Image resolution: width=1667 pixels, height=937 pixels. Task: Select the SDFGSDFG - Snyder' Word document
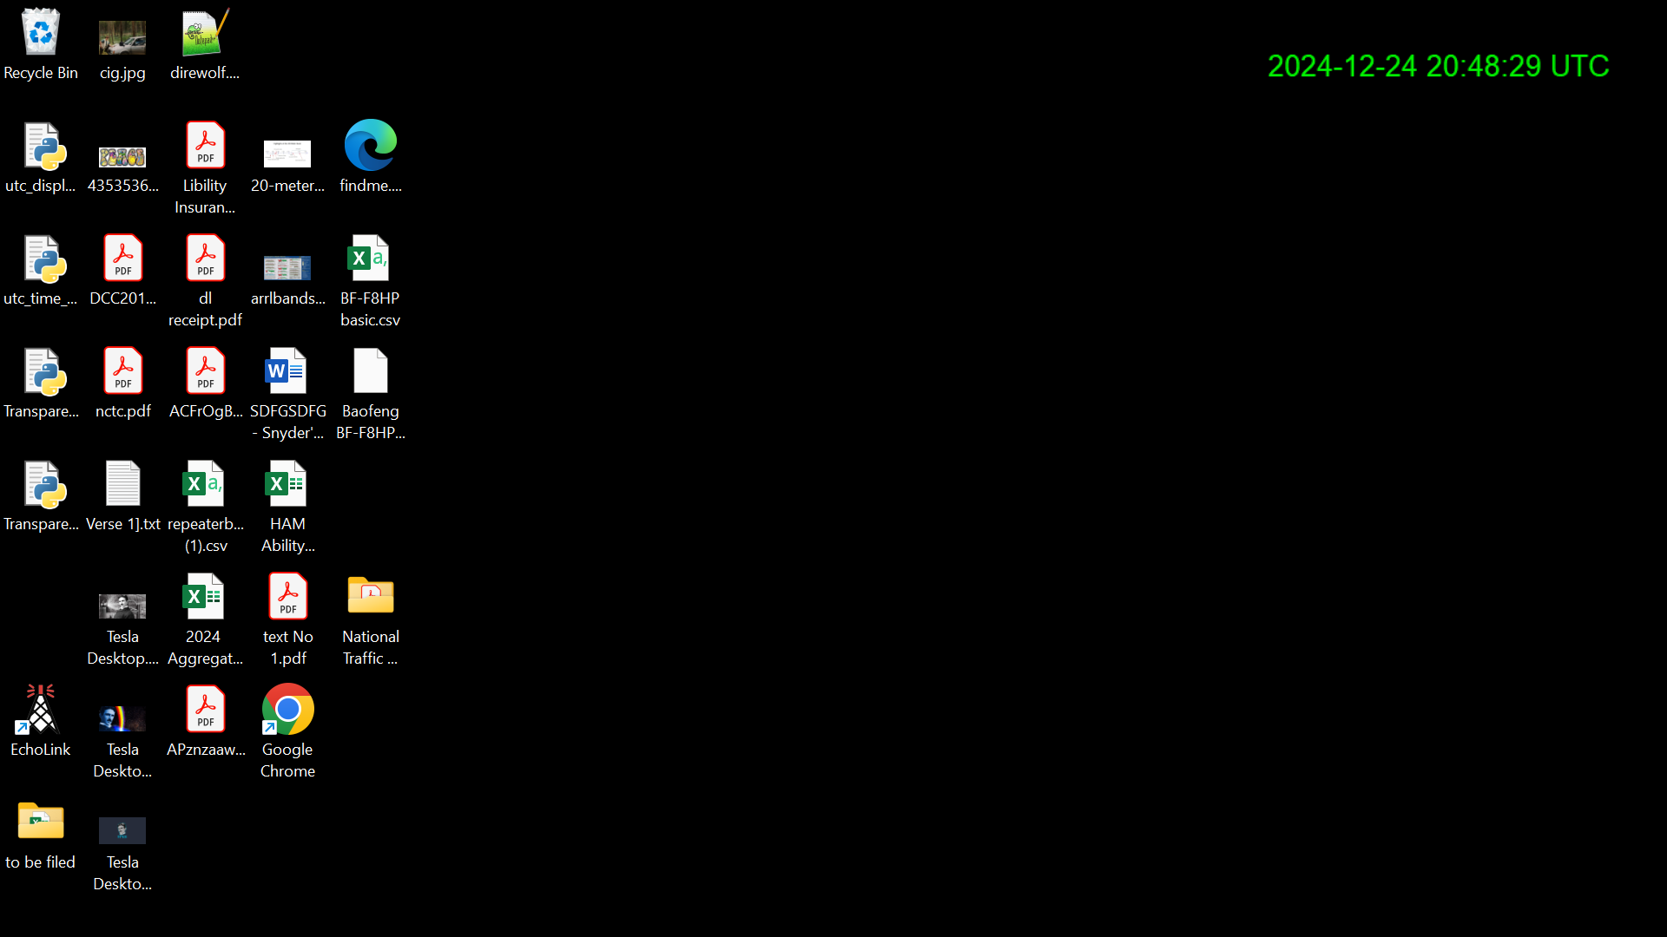[x=287, y=394]
